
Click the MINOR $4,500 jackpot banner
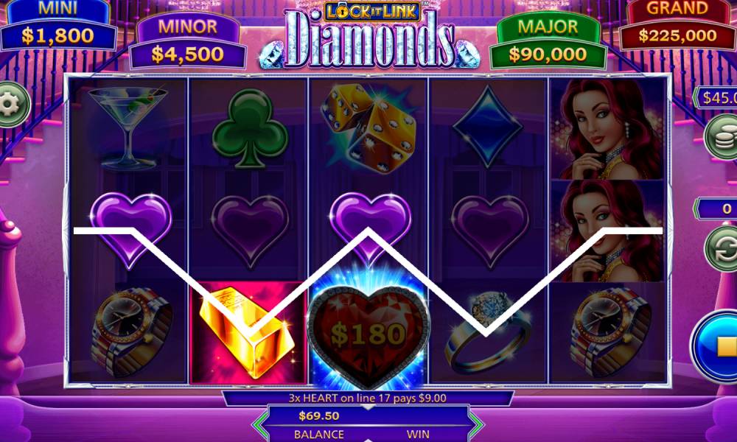pos(187,41)
